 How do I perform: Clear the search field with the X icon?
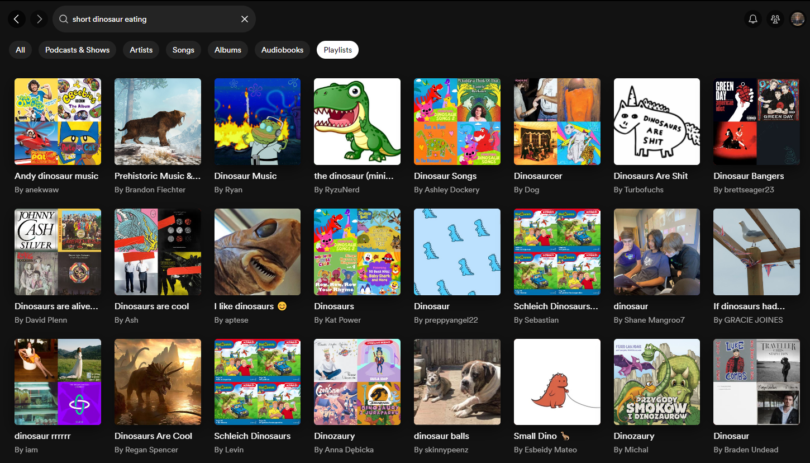coord(244,18)
